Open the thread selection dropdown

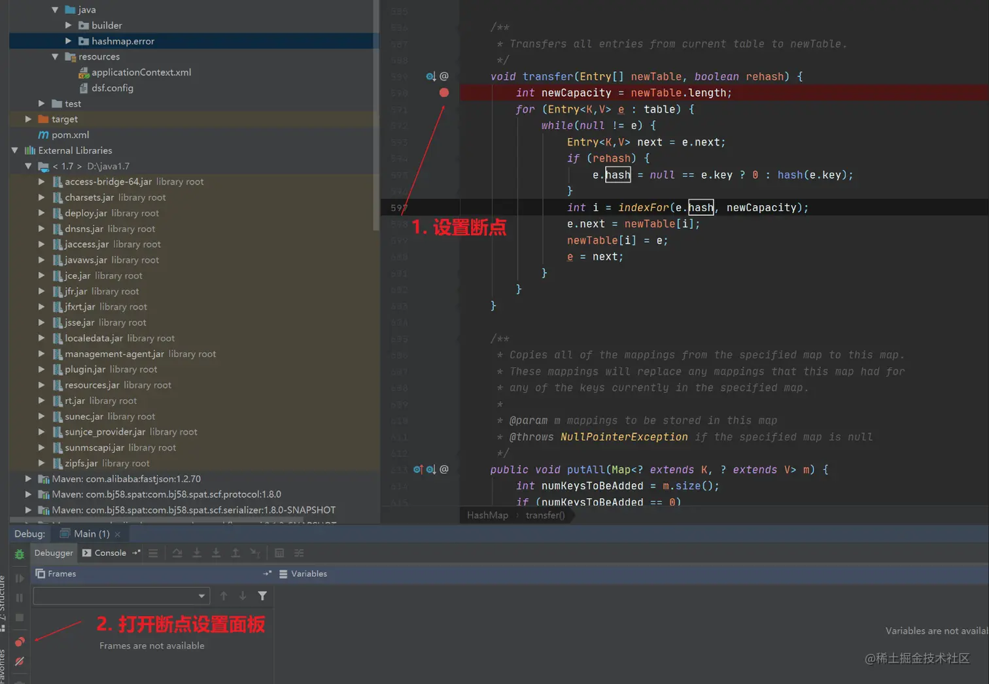(x=122, y=596)
